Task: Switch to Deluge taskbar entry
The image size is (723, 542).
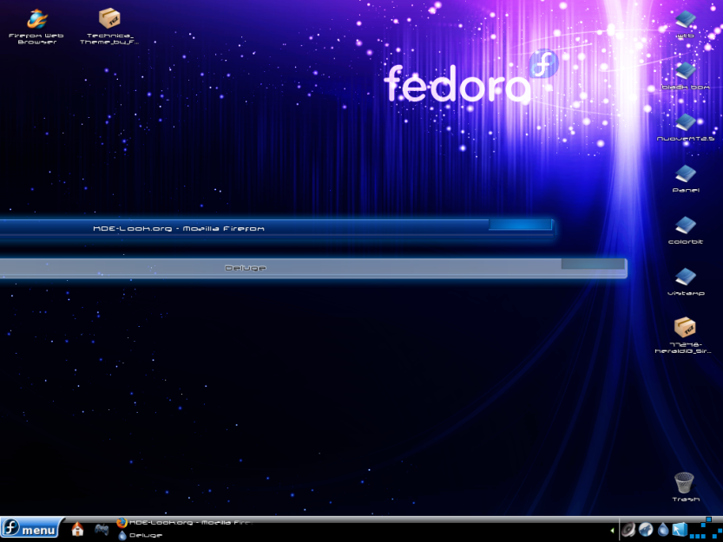Action: coord(141,535)
